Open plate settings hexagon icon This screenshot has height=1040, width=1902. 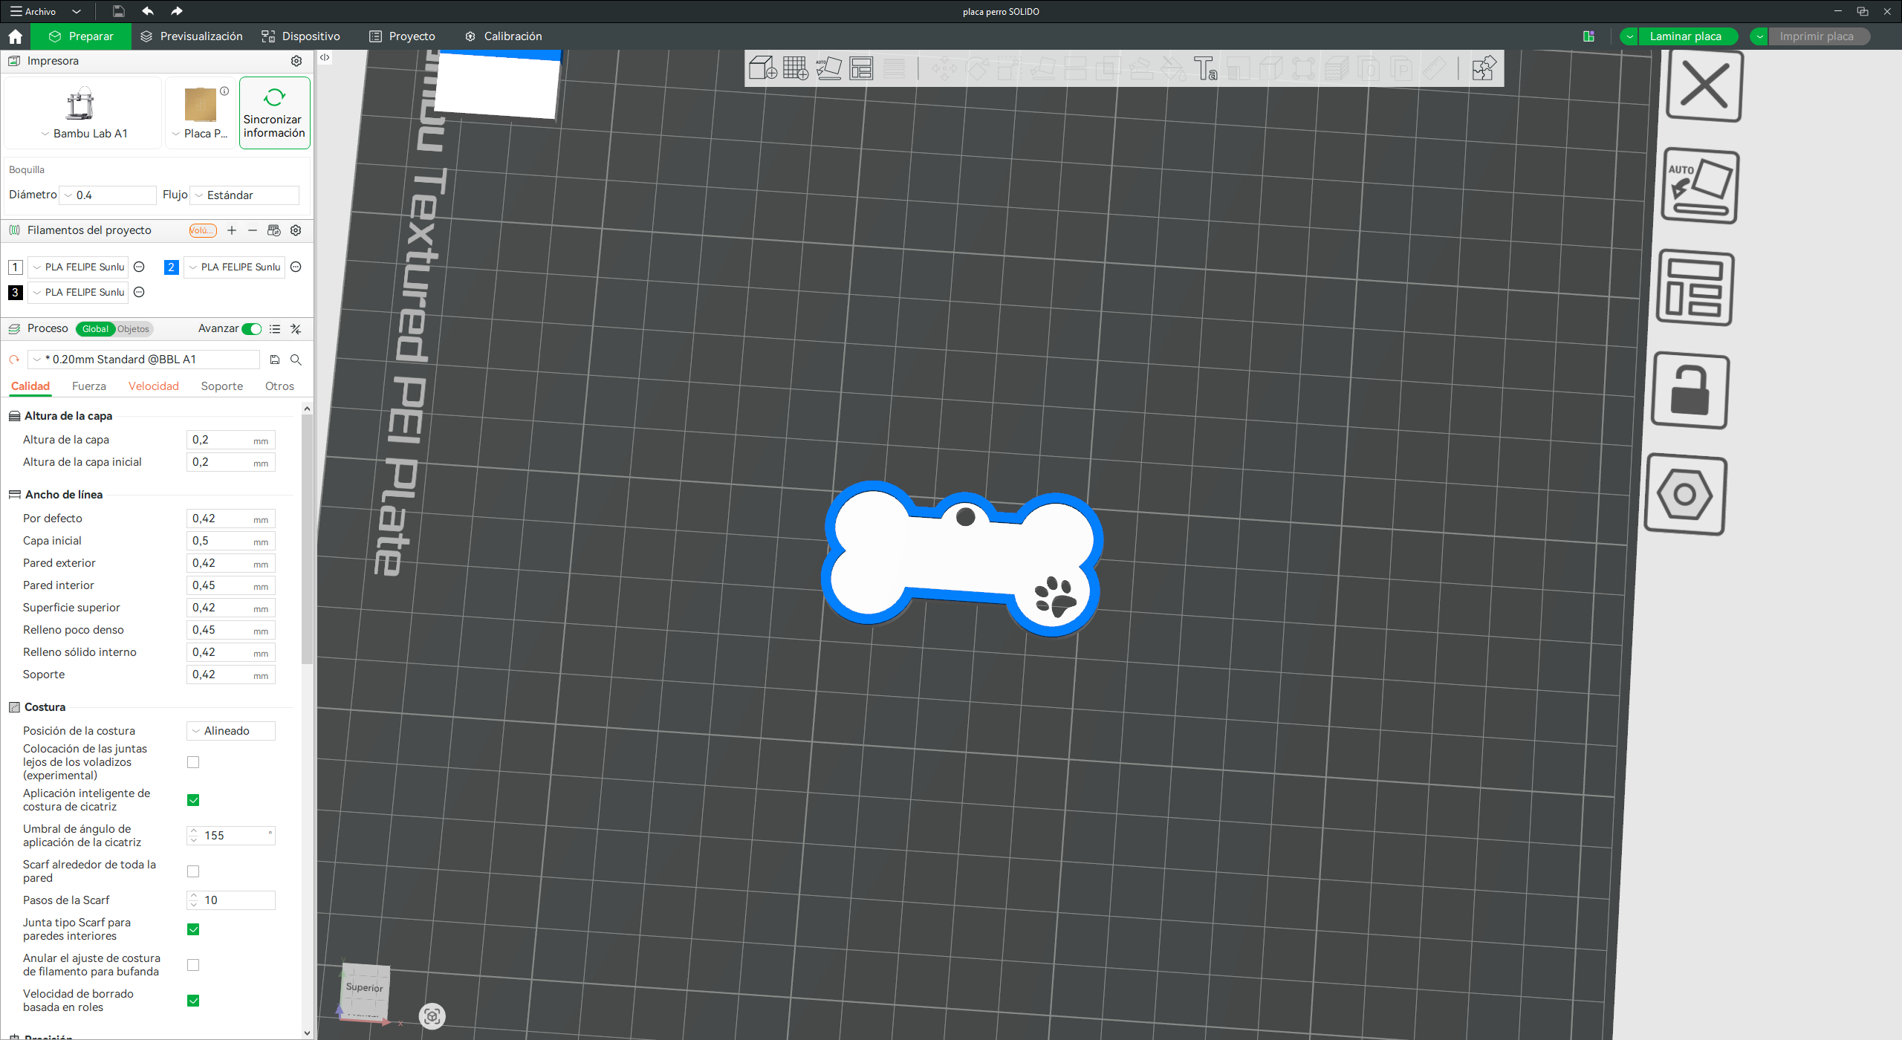coord(1685,495)
